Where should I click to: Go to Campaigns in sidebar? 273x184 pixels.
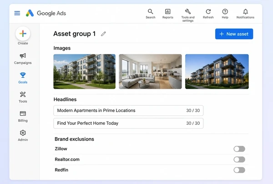pyautogui.click(x=23, y=59)
